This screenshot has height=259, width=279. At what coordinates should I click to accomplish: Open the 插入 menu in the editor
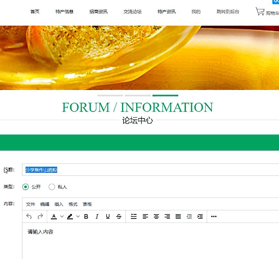coord(58,204)
